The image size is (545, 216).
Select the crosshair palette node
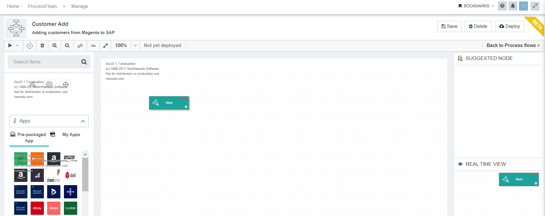click(66, 85)
